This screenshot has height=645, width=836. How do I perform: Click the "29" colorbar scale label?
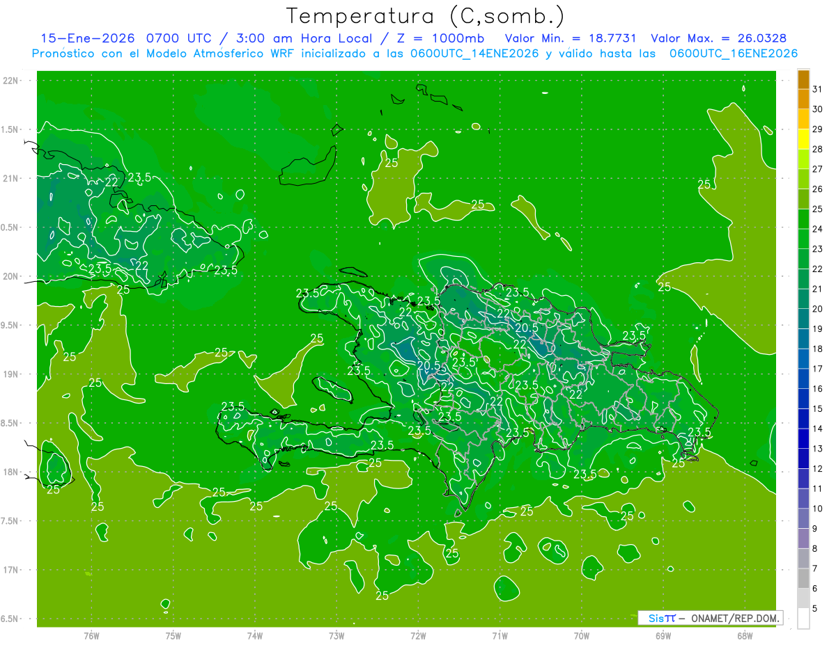click(818, 129)
